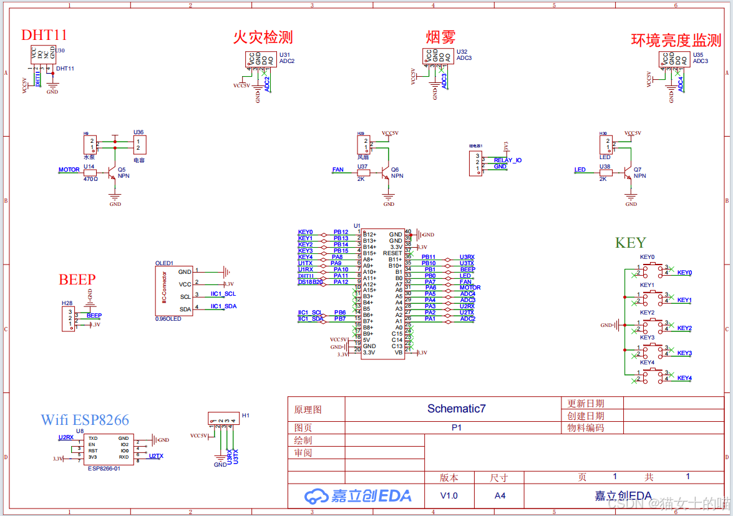Click the red BEEP section title
Screen dimensions: 733x516
click(77, 280)
